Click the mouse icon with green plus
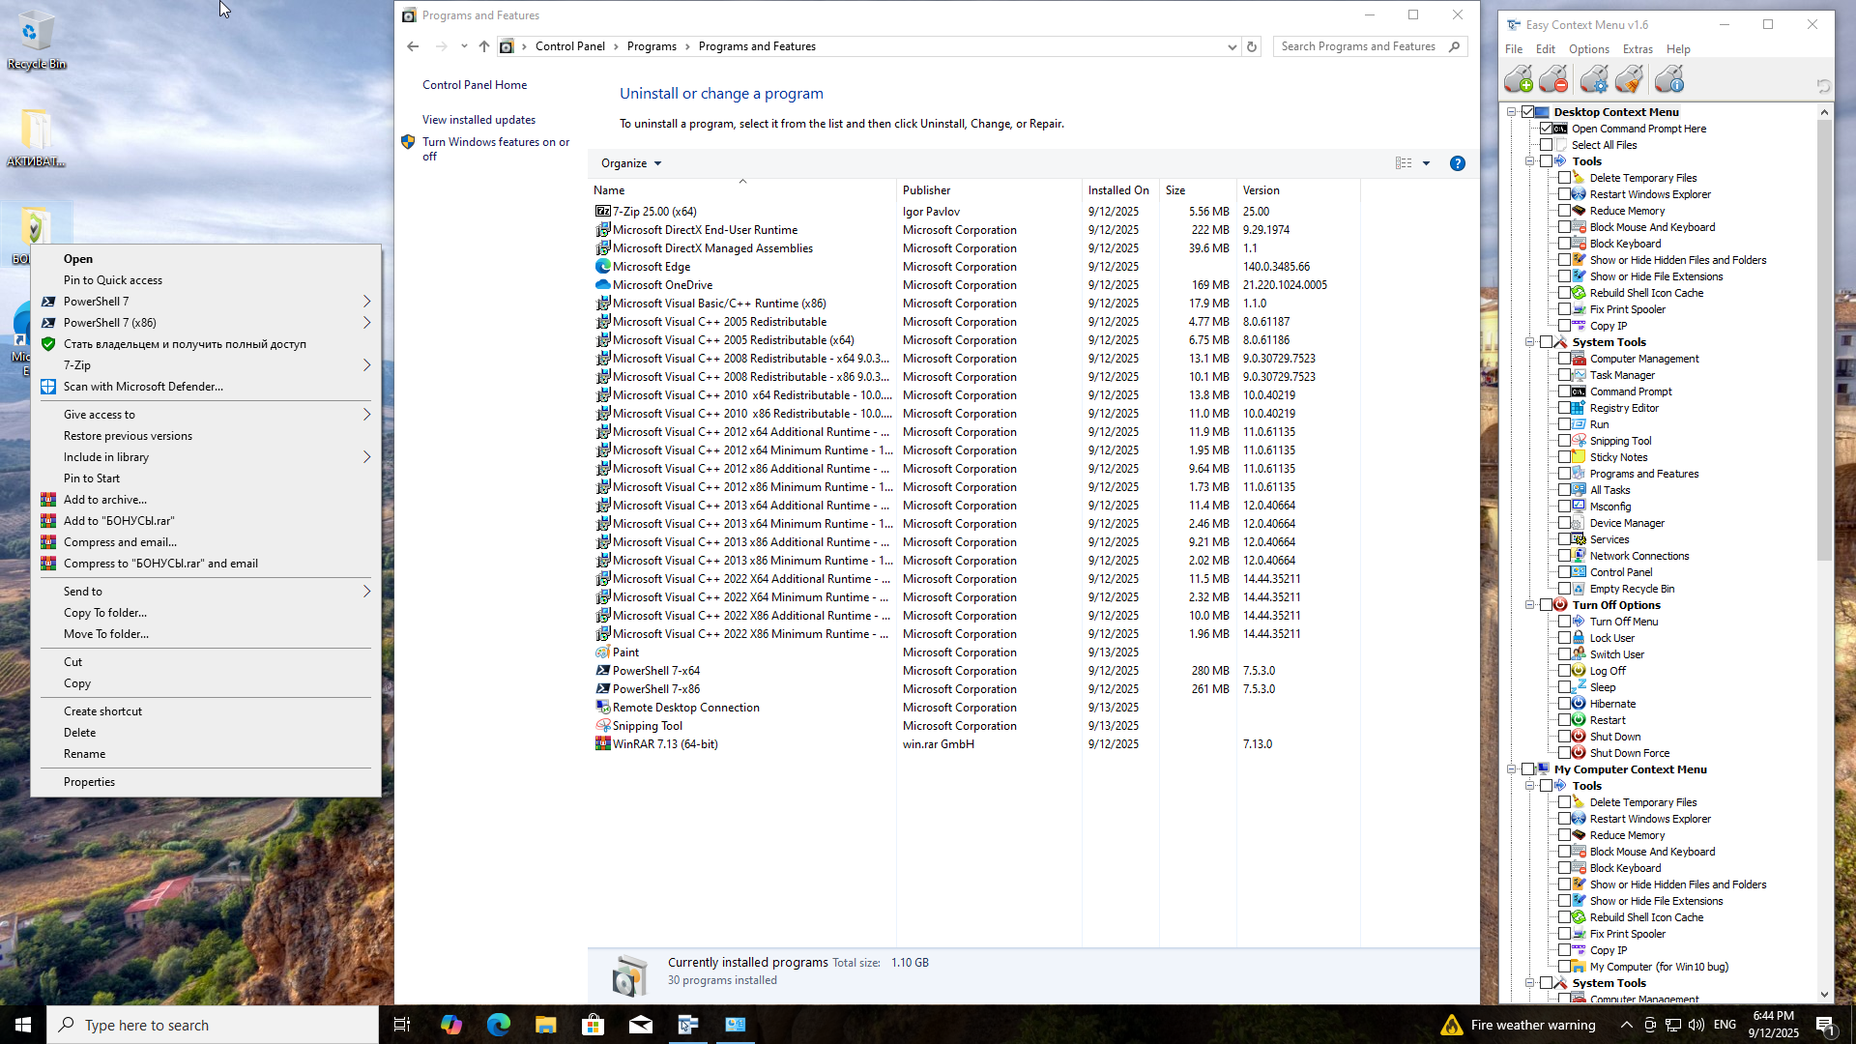 click(1518, 79)
